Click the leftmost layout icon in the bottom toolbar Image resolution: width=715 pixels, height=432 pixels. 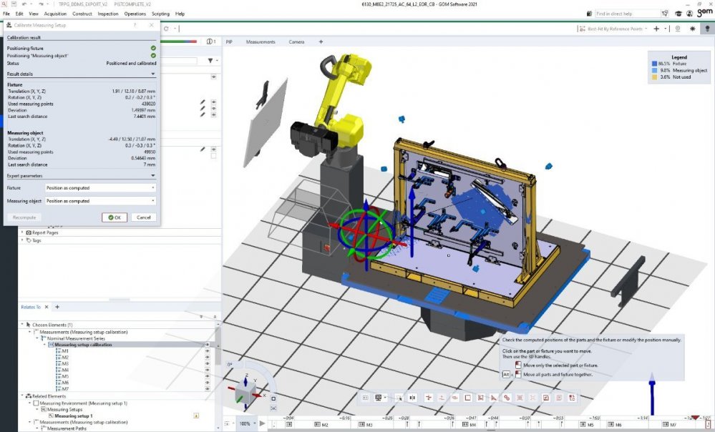pyautogui.click(x=365, y=398)
